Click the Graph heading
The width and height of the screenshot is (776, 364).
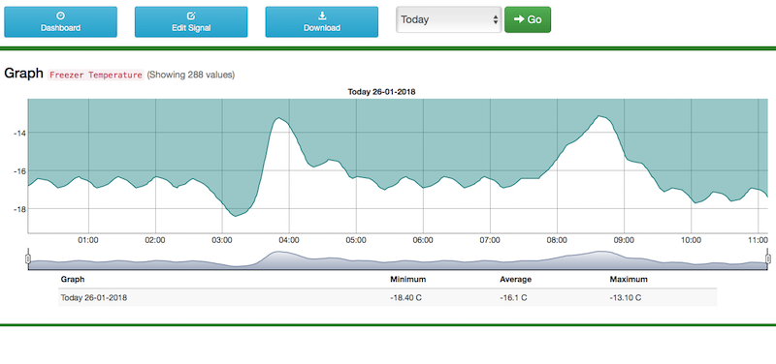[x=24, y=75]
